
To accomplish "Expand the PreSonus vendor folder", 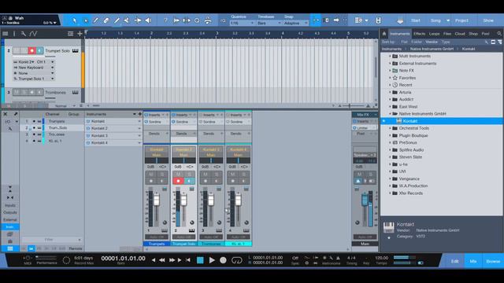I will tap(390, 143).
